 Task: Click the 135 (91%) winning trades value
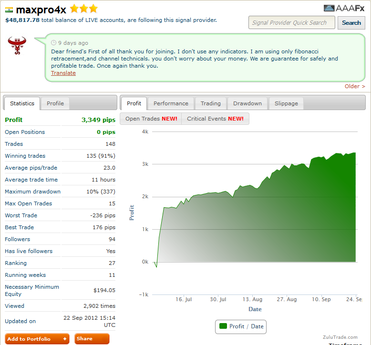[101, 156]
